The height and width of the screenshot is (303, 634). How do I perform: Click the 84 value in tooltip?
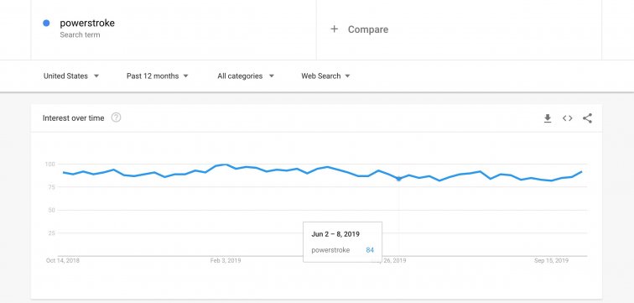(x=370, y=250)
